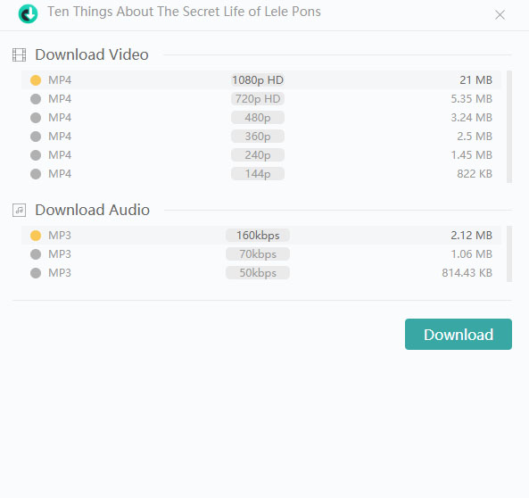The width and height of the screenshot is (529, 498).
Task: Click the Download Audio section heading
Action: [93, 210]
